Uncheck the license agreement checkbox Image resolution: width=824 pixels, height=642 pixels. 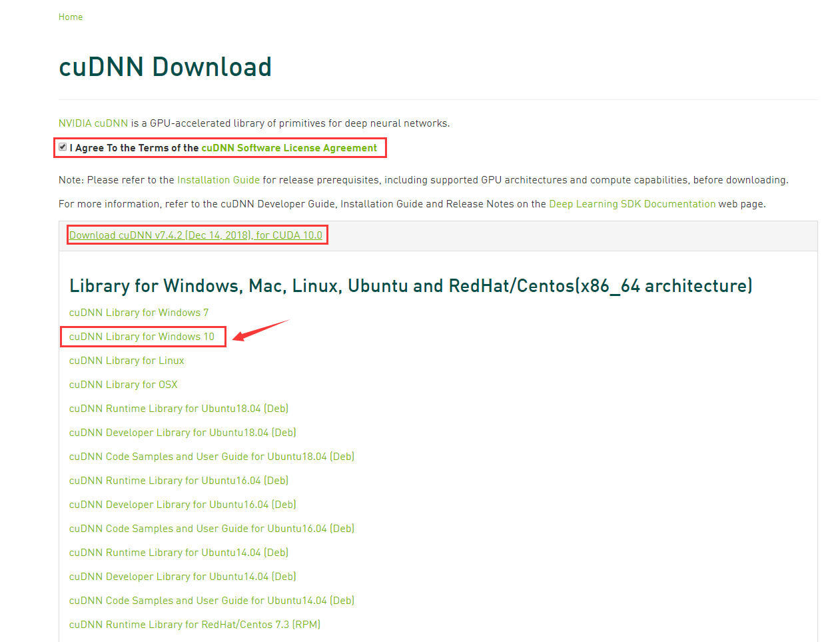point(63,147)
